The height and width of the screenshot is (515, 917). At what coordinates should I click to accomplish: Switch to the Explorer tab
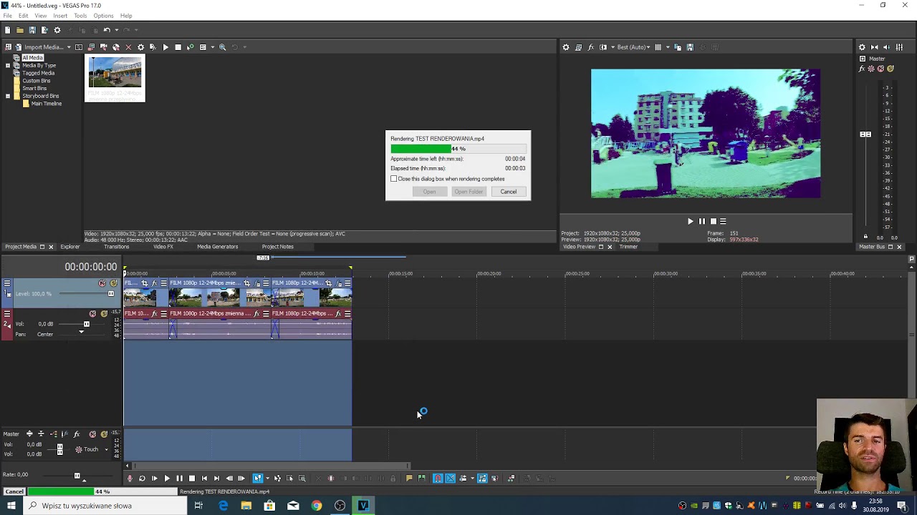coord(70,247)
